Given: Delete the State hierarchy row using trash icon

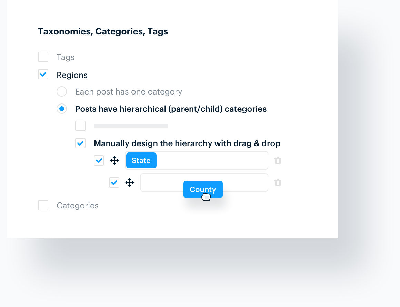Looking at the screenshot, I should pos(278,160).
